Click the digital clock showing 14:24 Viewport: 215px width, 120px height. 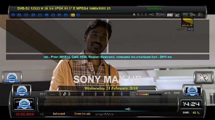click(191, 104)
